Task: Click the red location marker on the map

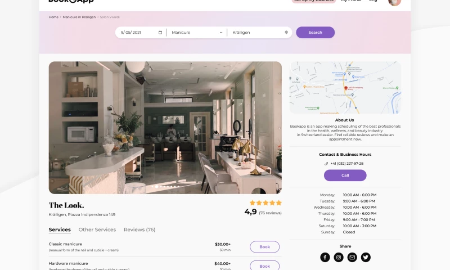Action: coord(346,88)
